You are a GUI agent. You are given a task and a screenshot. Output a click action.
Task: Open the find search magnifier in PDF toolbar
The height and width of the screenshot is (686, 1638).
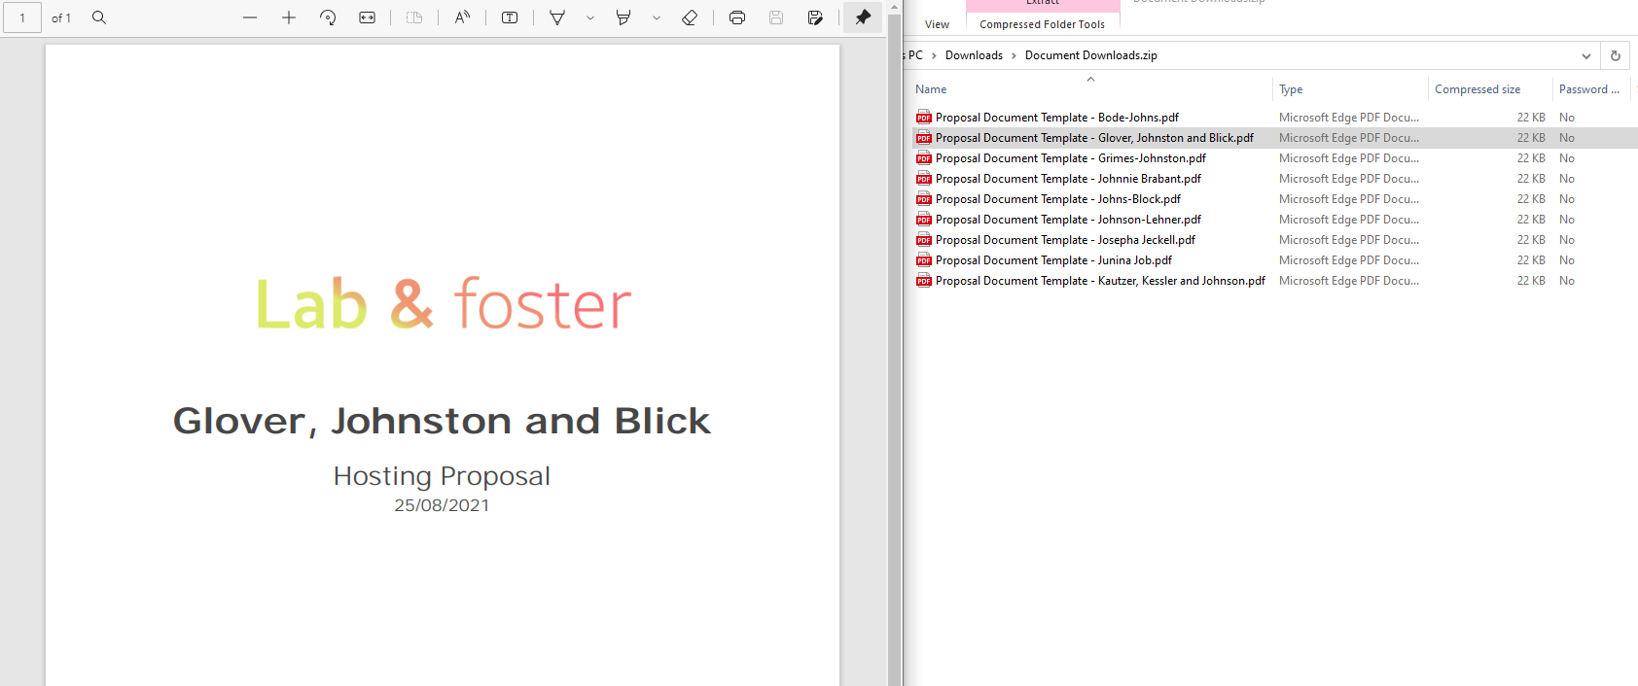click(x=99, y=17)
